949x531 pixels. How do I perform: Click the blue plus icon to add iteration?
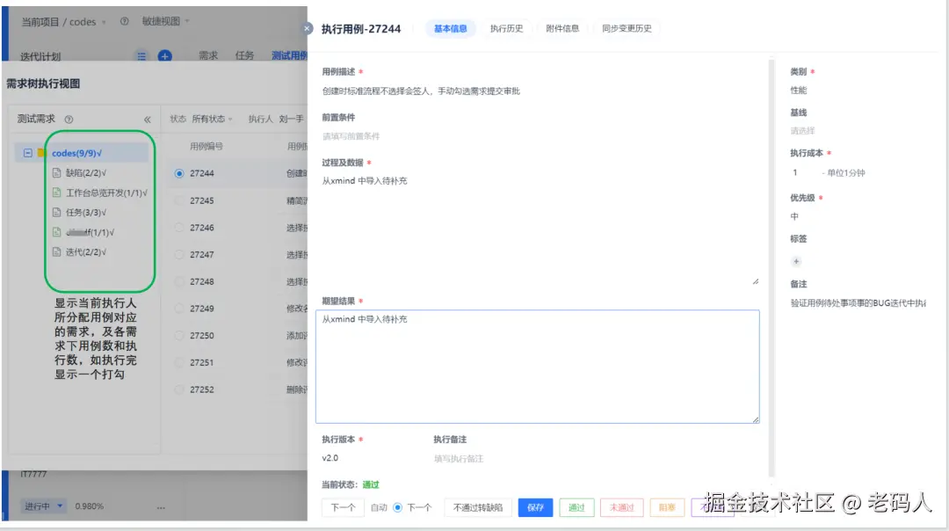point(165,55)
